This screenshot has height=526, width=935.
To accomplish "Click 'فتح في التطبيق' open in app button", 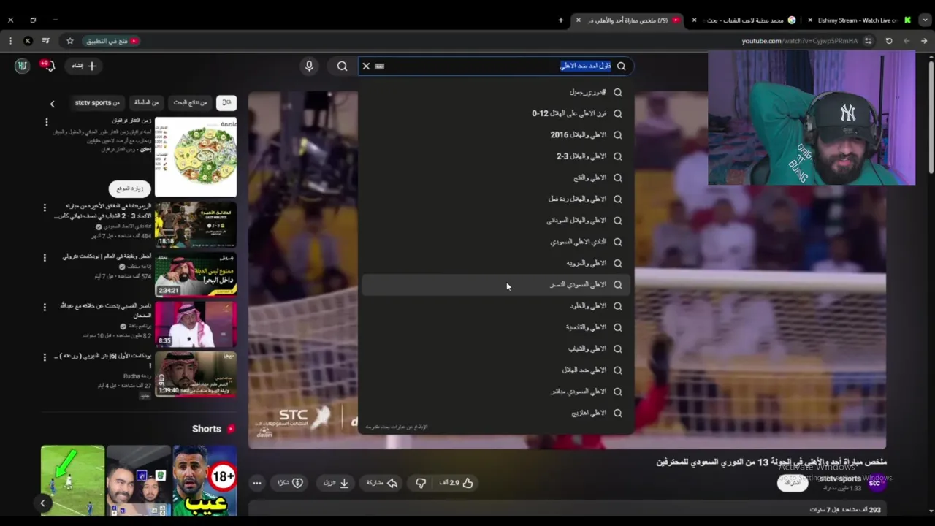I will 112,41.
